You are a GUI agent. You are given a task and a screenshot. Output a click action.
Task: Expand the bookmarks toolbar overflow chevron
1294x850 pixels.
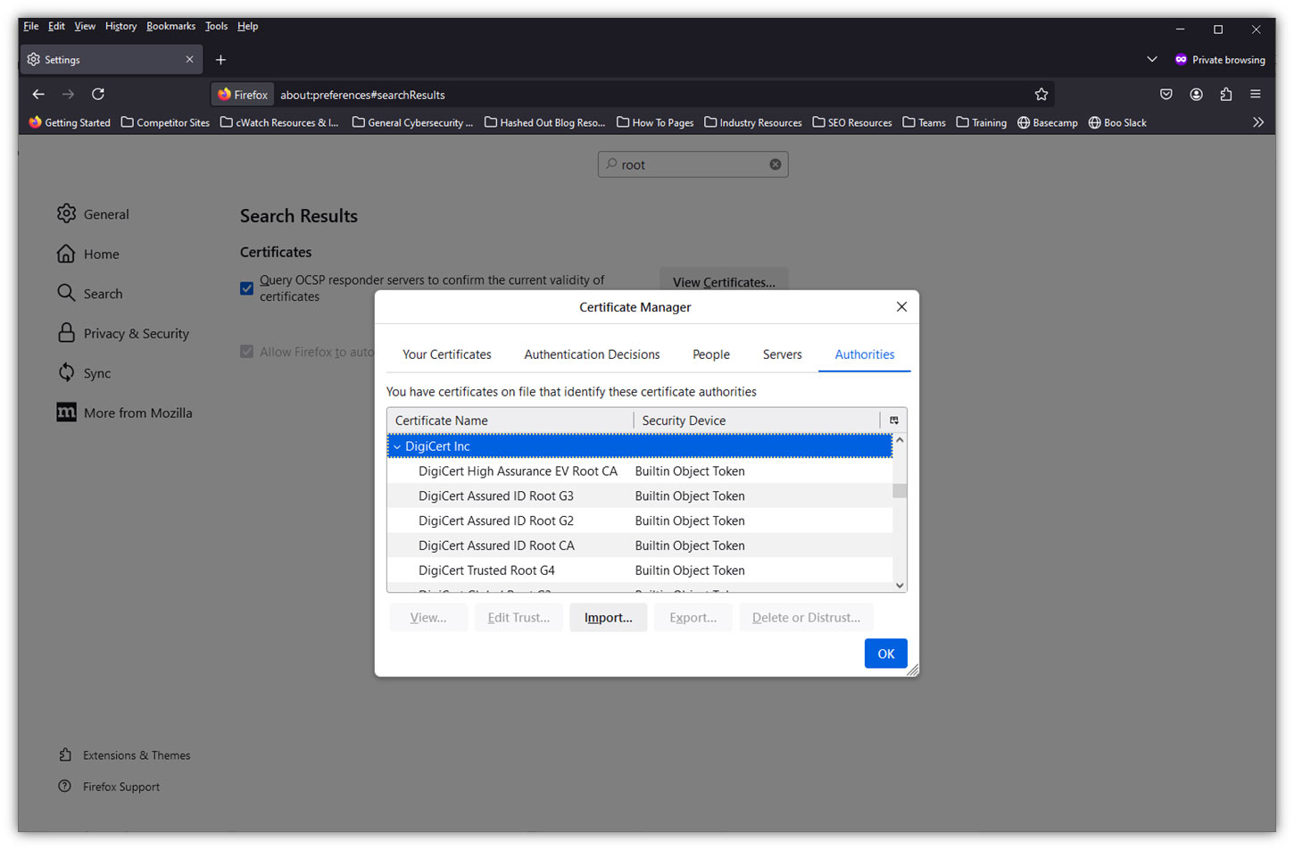(1258, 122)
